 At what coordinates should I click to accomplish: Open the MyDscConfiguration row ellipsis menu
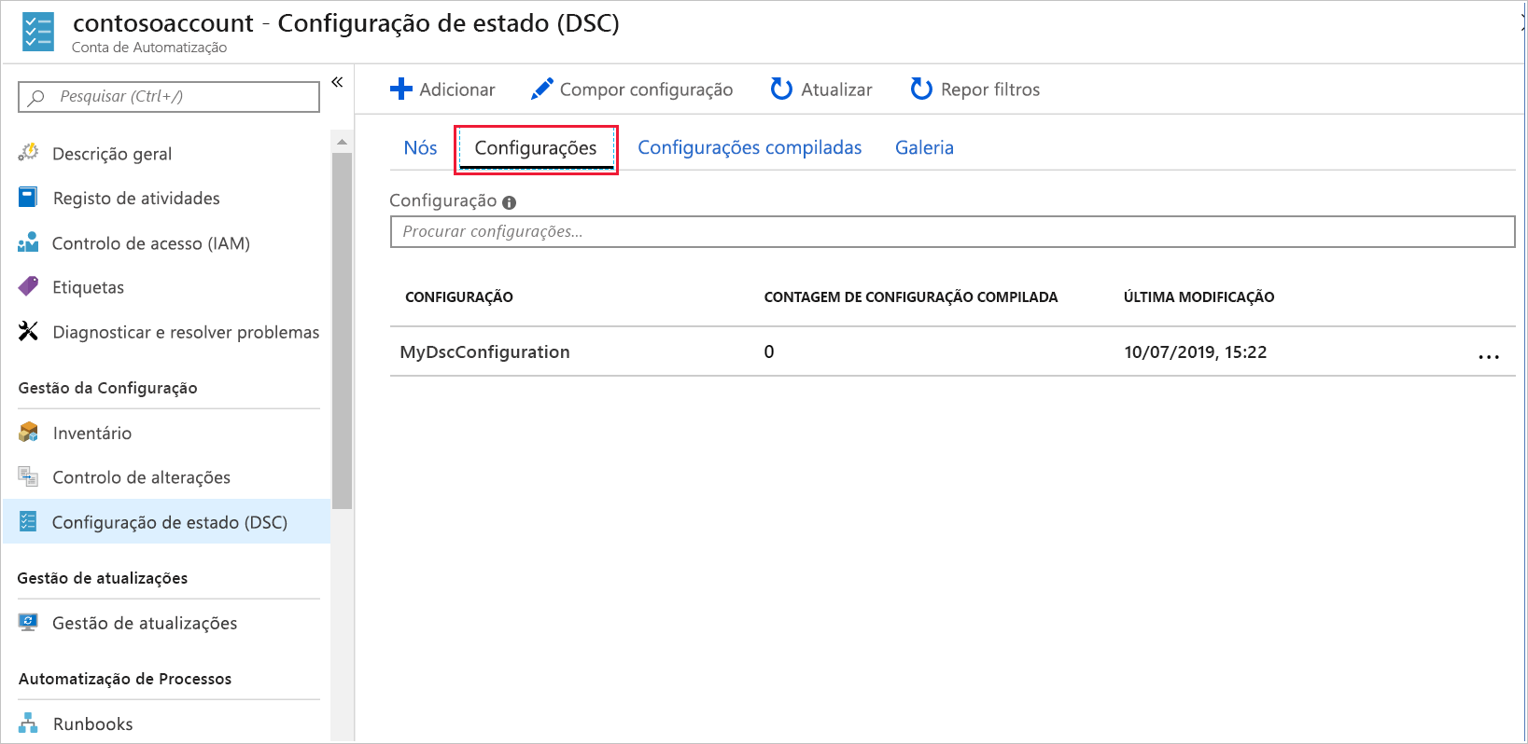click(x=1489, y=355)
